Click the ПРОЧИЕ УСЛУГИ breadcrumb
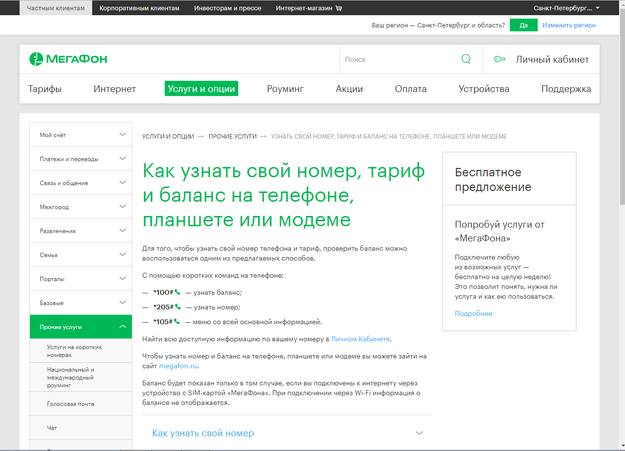The image size is (625, 451). click(233, 137)
